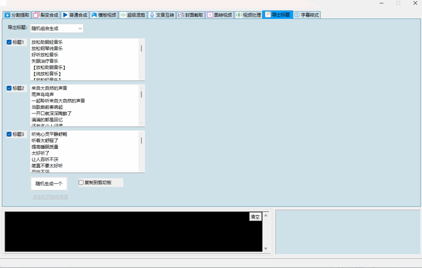Screen dimensions: 422x268
Task: Click the line 简直不要太好听
Action: coord(47,166)
